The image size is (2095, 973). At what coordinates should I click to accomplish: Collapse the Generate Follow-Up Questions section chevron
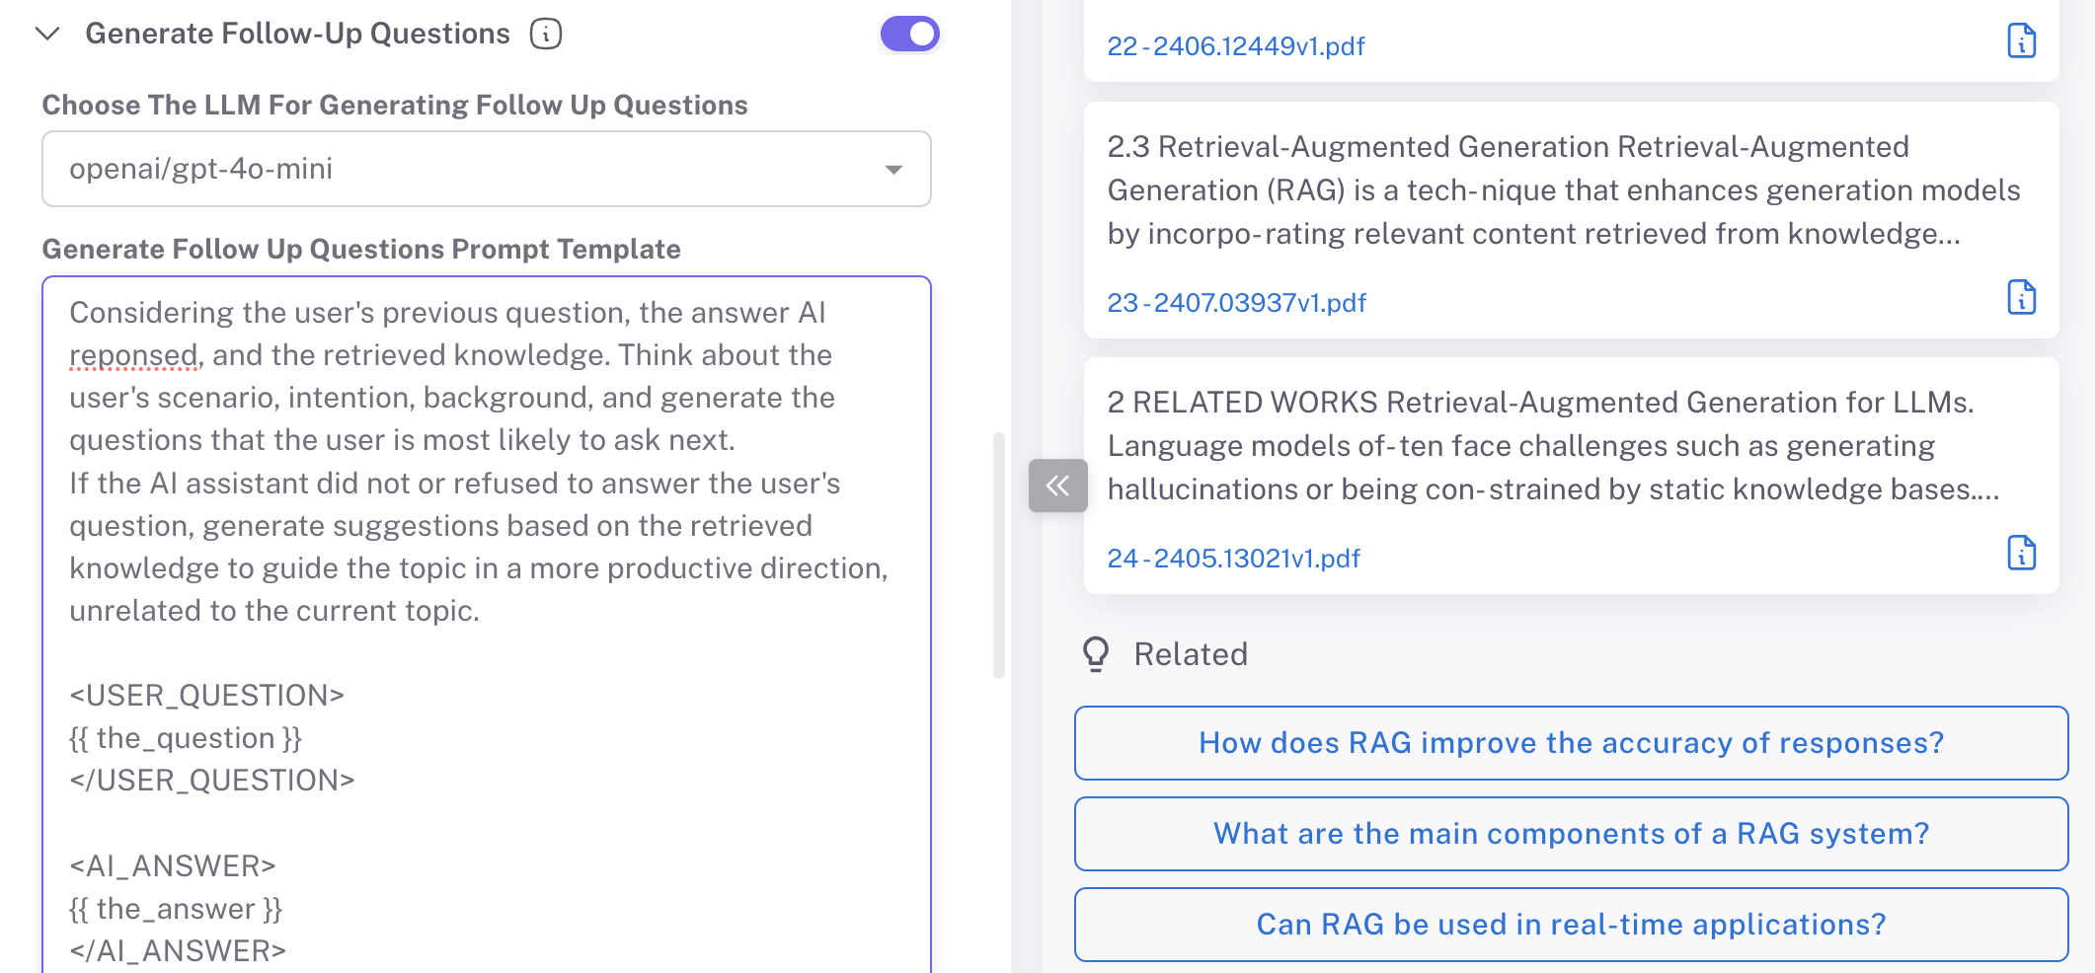(x=47, y=34)
